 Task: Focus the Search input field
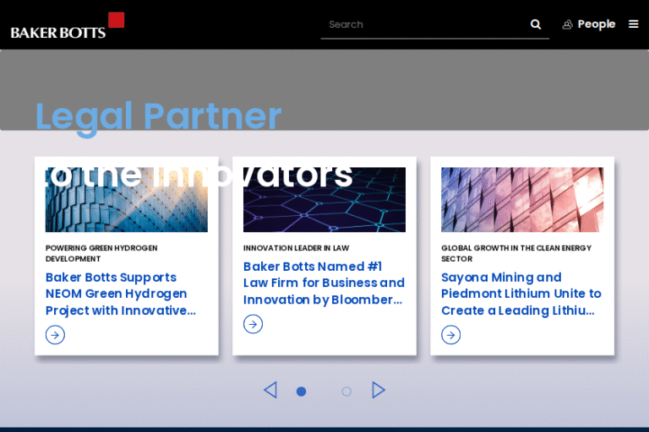point(423,24)
